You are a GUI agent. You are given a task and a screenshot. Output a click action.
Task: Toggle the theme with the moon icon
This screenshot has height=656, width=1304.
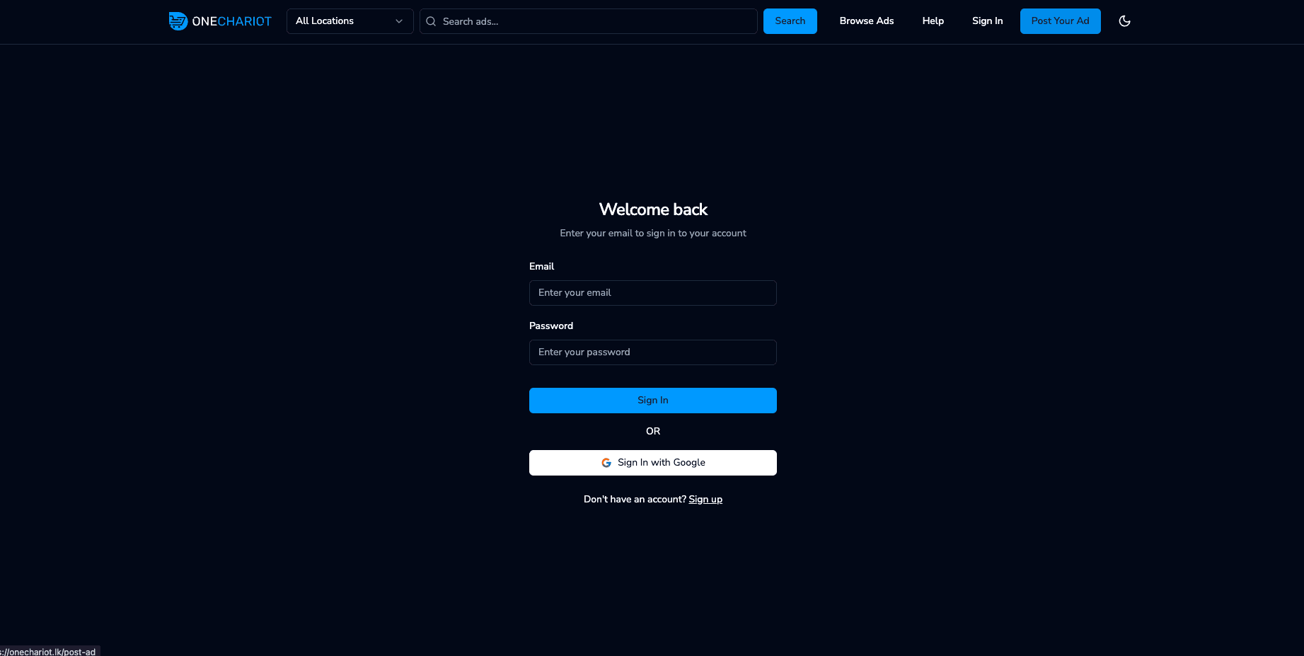click(x=1124, y=21)
